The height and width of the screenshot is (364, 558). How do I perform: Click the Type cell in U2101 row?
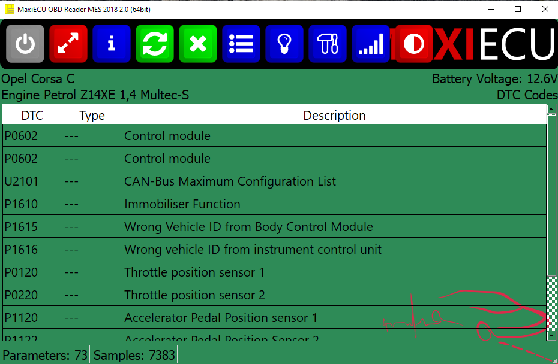(92, 181)
